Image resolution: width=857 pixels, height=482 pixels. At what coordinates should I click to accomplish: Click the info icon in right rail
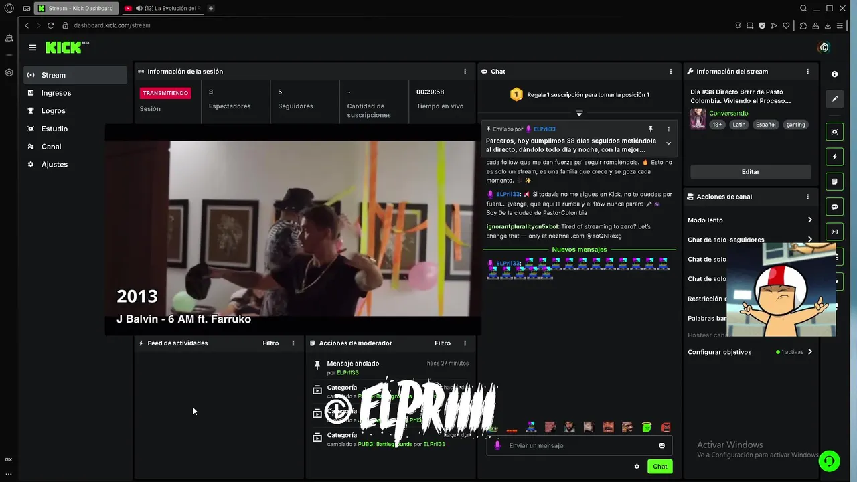click(834, 74)
